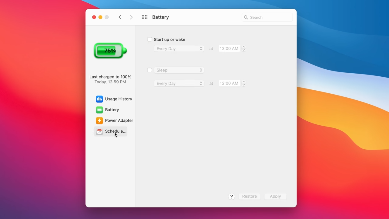Click the Start up time stepper arrows
389x219 pixels.
coord(243,49)
